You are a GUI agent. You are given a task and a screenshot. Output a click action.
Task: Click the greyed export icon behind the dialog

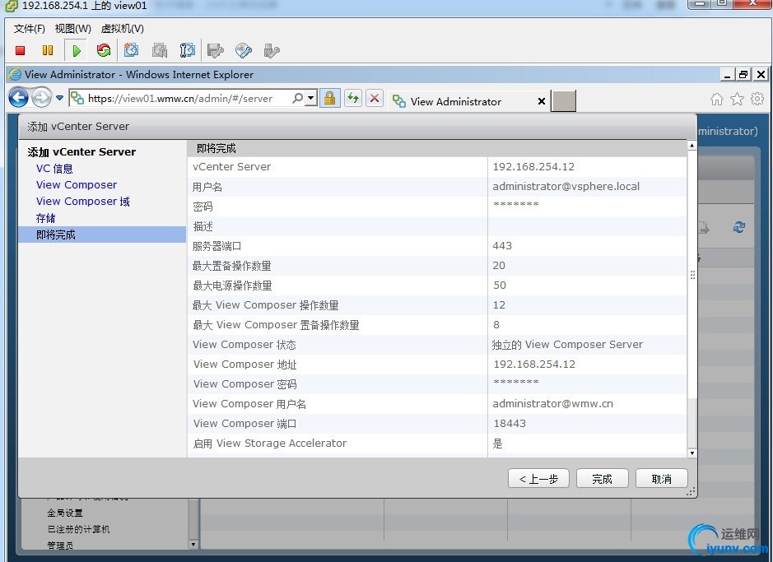(703, 228)
